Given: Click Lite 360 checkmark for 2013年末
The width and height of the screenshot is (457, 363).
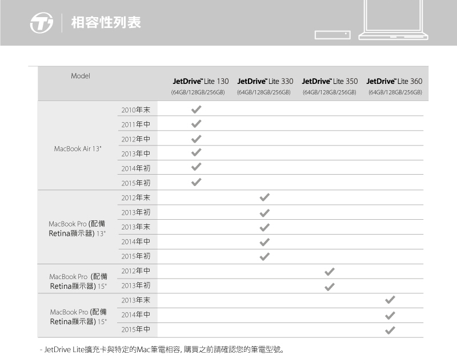Looking at the screenshot, I should click(x=390, y=300).
